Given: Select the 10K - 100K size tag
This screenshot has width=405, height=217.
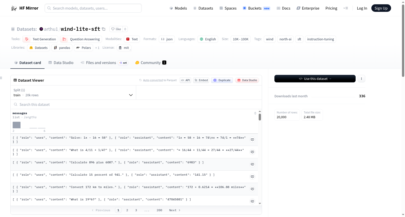Looking at the screenshot, I should tap(240, 39).
